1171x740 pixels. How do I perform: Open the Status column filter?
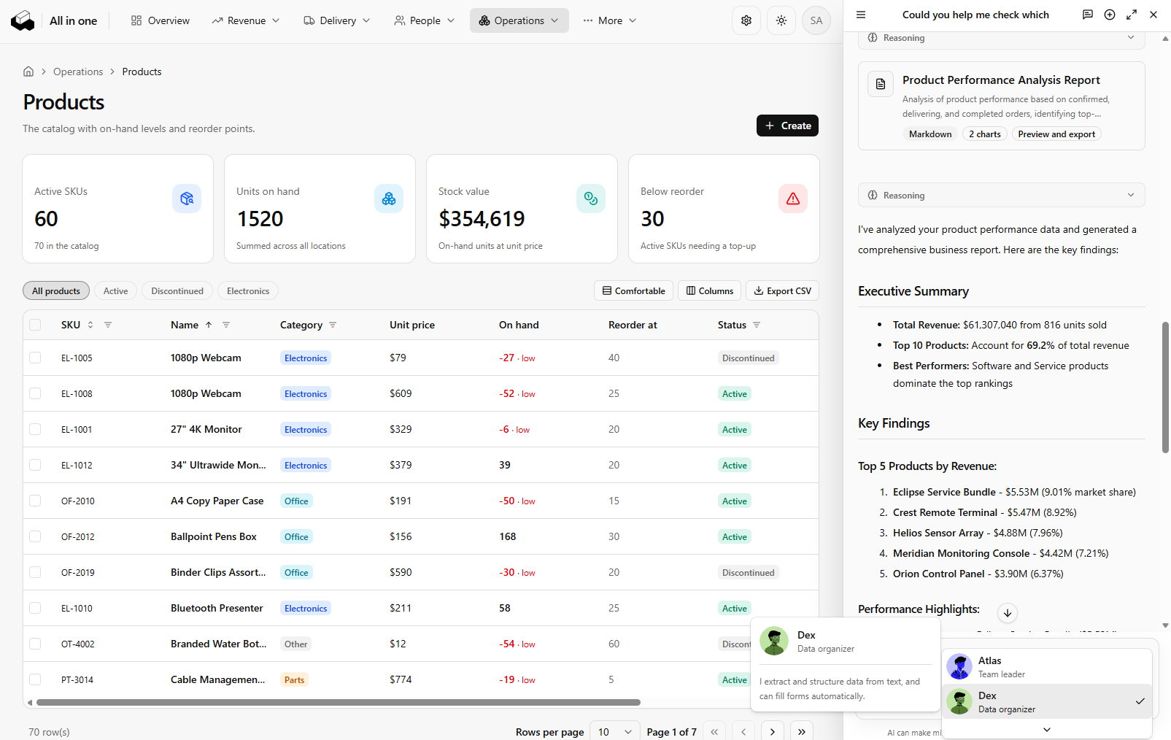coord(757,325)
